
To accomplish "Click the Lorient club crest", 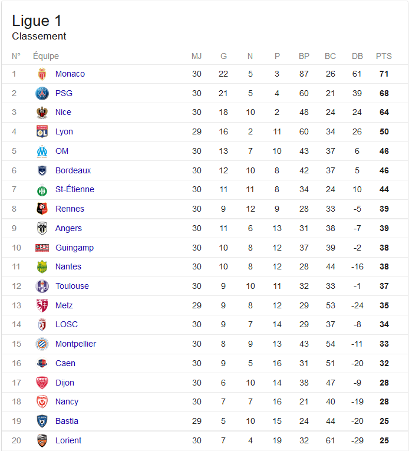I will (42, 440).
